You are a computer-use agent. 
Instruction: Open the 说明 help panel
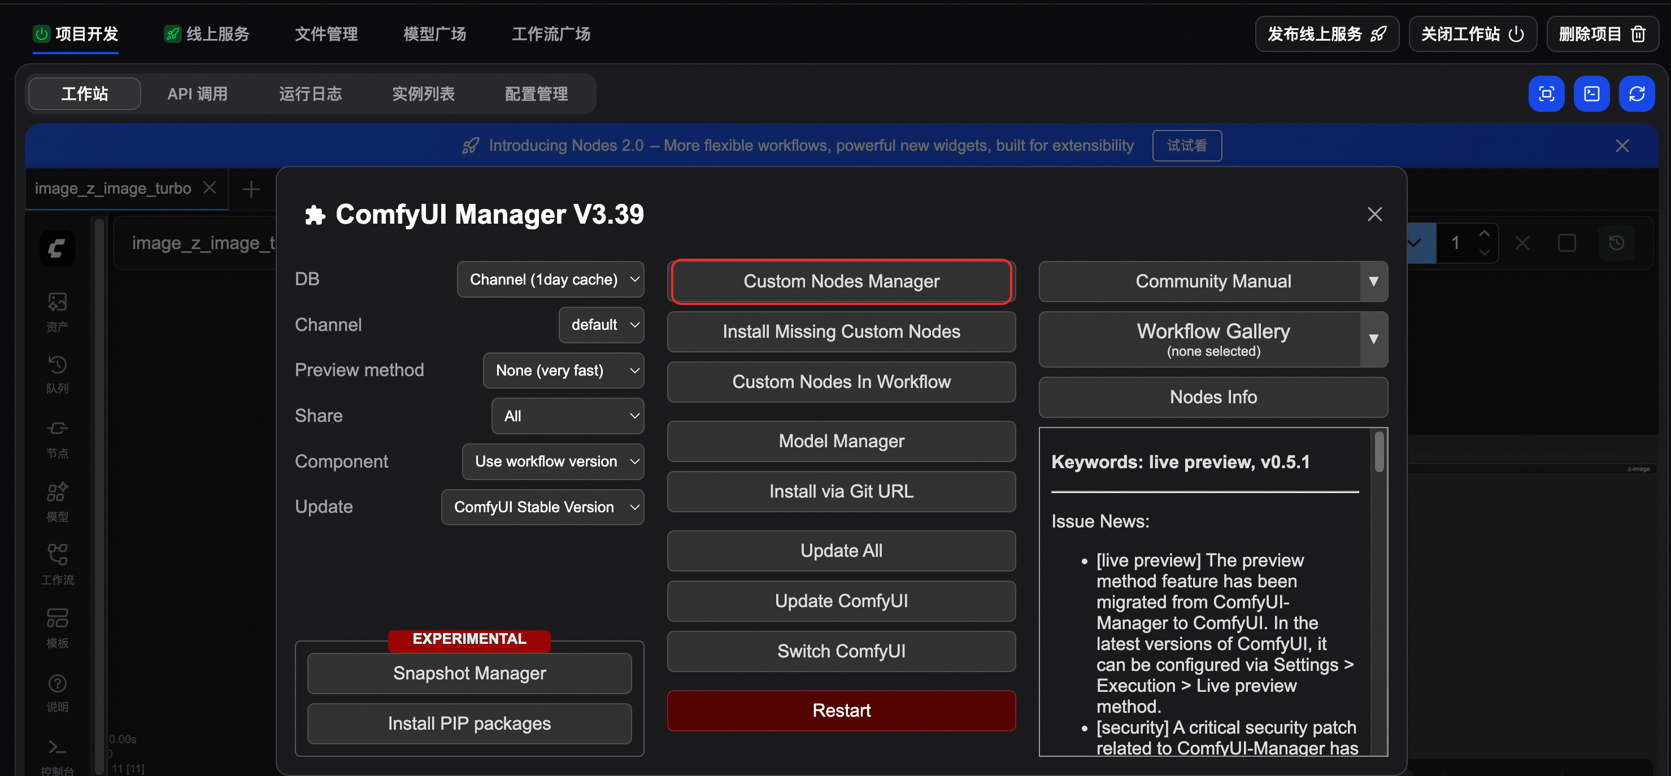click(57, 692)
